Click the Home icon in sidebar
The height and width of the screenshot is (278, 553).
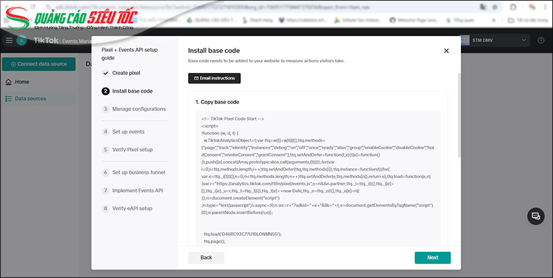tap(8, 82)
